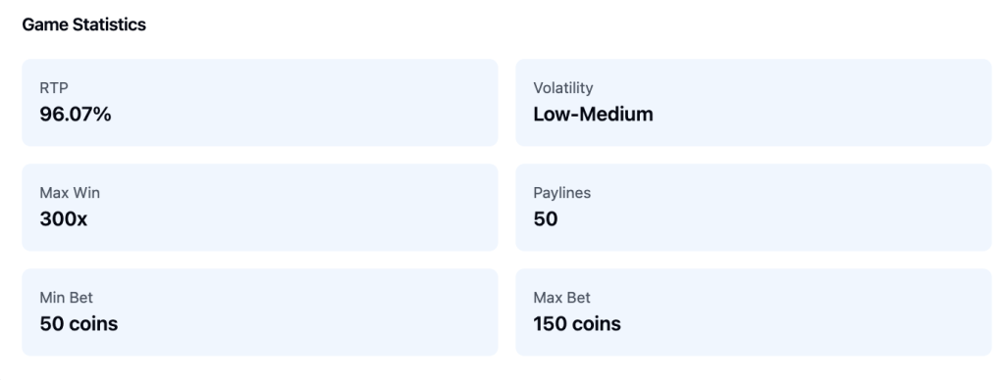Pick the Min Bet statistic card

coord(259,312)
